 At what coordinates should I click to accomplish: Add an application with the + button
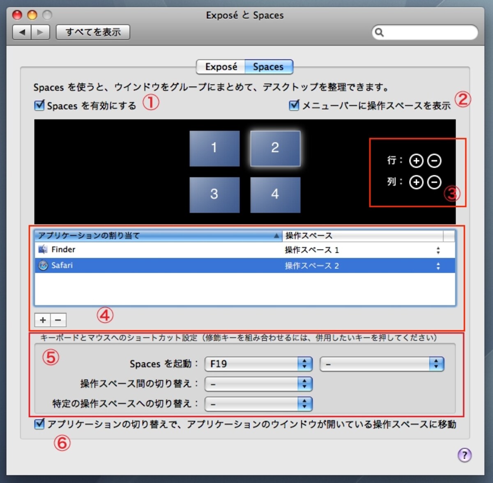tap(43, 320)
